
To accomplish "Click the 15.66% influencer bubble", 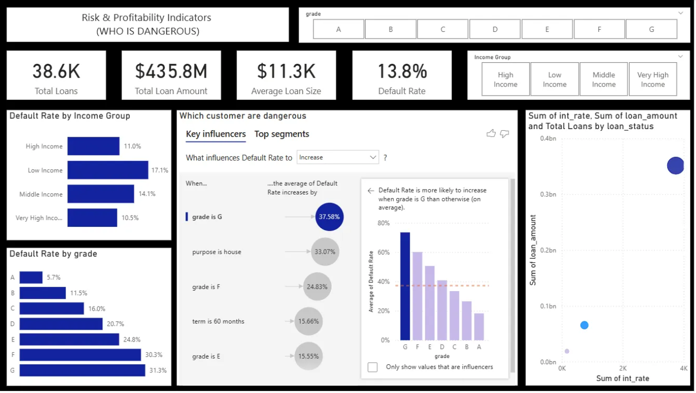I will point(308,321).
